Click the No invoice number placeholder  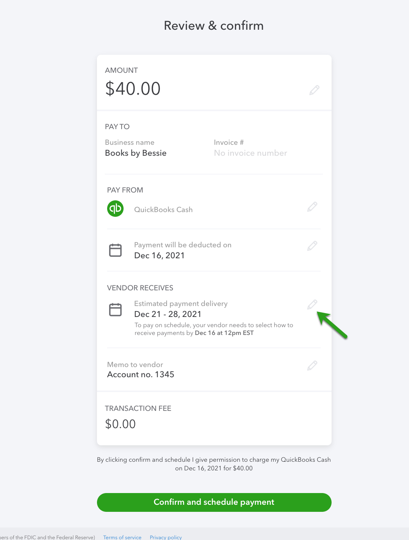click(x=250, y=153)
